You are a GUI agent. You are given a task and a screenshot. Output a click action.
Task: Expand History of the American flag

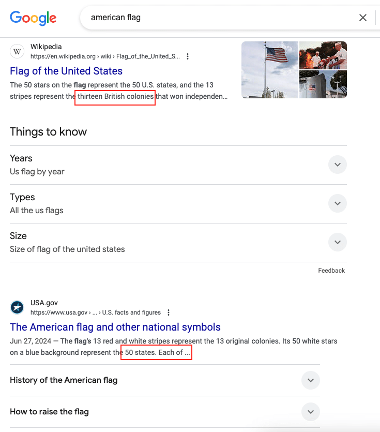click(310, 380)
